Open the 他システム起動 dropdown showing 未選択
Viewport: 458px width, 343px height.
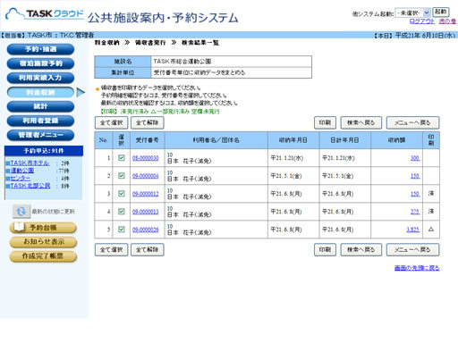pyautogui.click(x=412, y=13)
